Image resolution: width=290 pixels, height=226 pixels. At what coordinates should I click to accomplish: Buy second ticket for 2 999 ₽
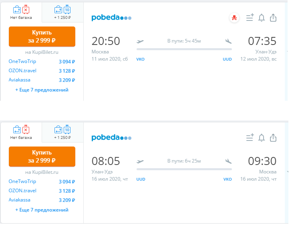click(42, 156)
